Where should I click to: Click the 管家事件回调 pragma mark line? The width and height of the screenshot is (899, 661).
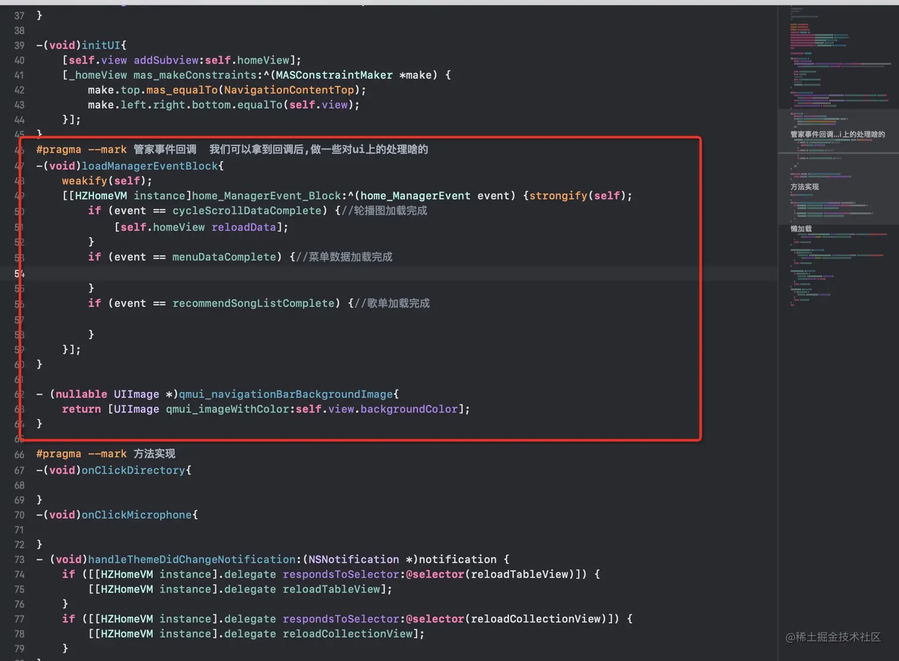point(232,149)
